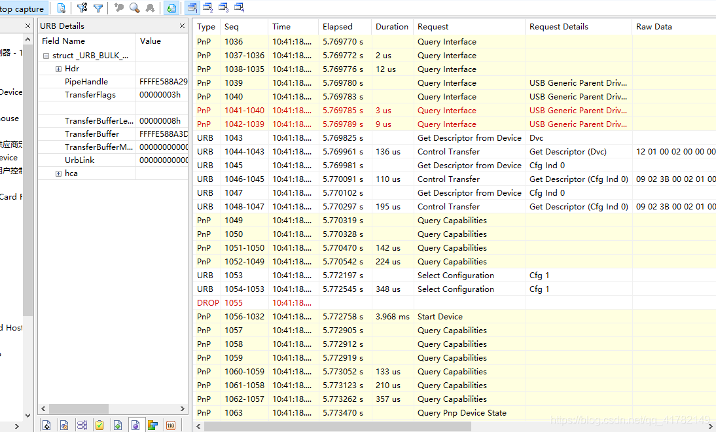Select the DROP row with Seq 1055
Image resolution: width=716 pixels, height=432 pixels.
pos(454,303)
